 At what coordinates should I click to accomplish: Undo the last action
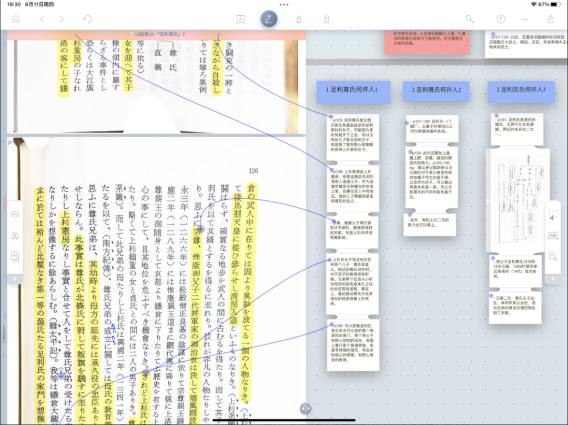click(87, 19)
